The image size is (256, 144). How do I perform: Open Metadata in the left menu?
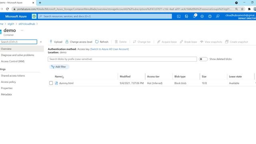click(6, 94)
